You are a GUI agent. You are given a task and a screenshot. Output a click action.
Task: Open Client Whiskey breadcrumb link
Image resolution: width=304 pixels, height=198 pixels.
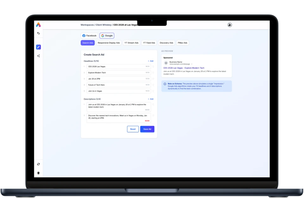click(x=104, y=25)
